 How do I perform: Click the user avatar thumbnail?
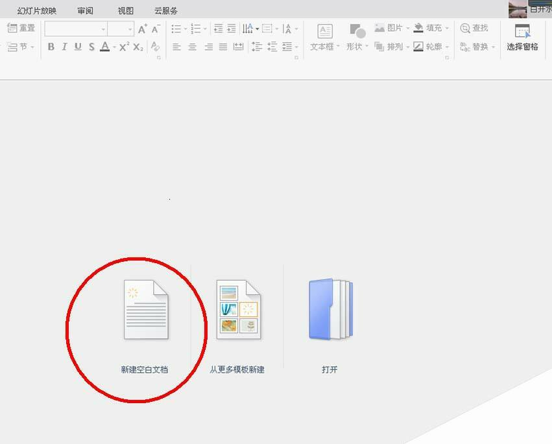pyautogui.click(x=518, y=8)
